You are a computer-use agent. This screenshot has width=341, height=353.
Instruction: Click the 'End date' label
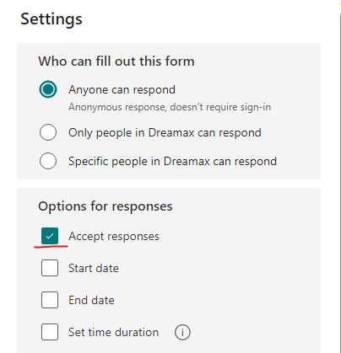point(91,300)
